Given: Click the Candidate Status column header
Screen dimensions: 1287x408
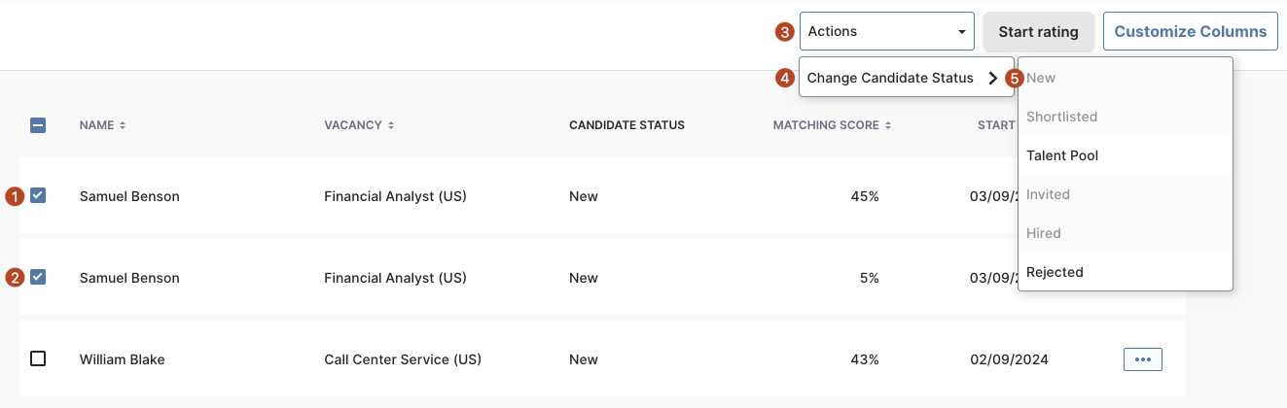Looking at the screenshot, I should pyautogui.click(x=626, y=125).
